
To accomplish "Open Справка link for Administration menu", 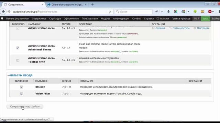I will point(160,28).
